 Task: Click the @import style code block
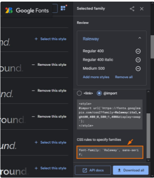pyautogui.click(x=110, y=115)
